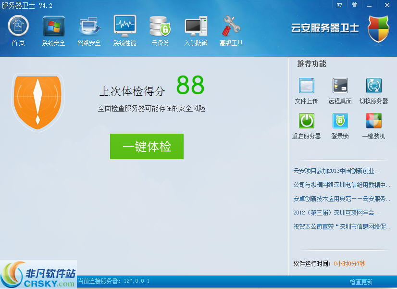397x289 pixels.
Task: Start the 一键体检 one-click checkup
Action: click(147, 146)
